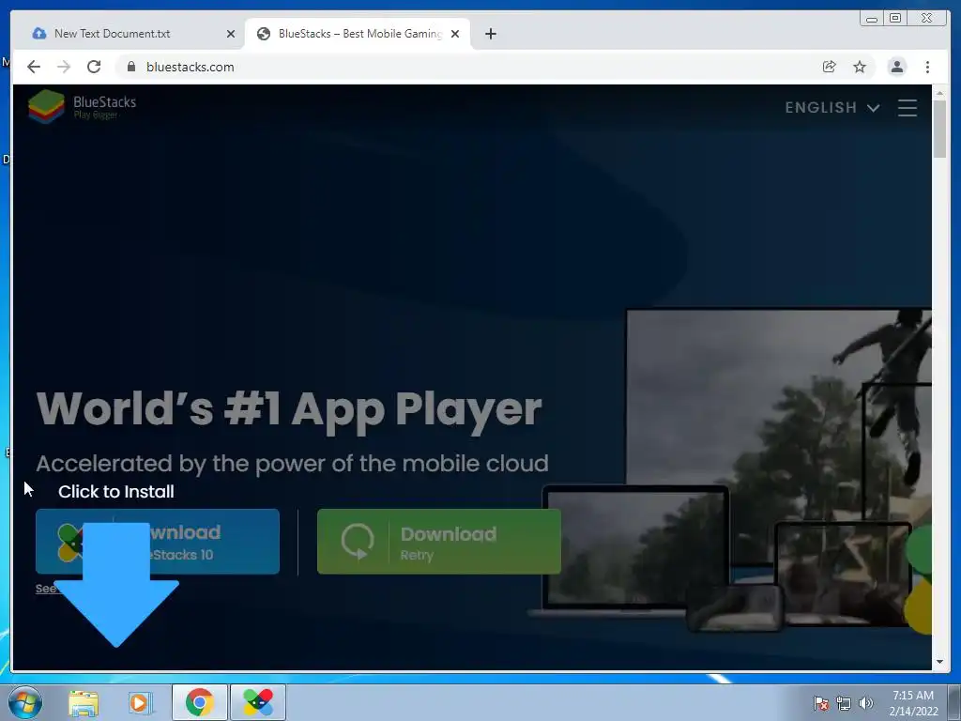This screenshot has height=721, width=961.
Task: Open the Action Center flag icon
Action: 821,703
